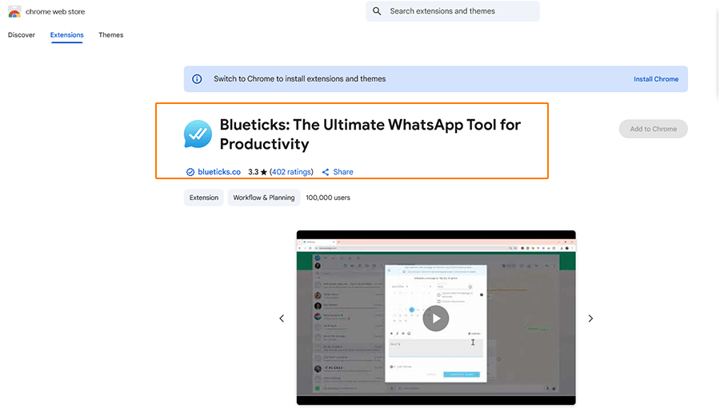Click the info icon in the blue banner

click(x=197, y=79)
